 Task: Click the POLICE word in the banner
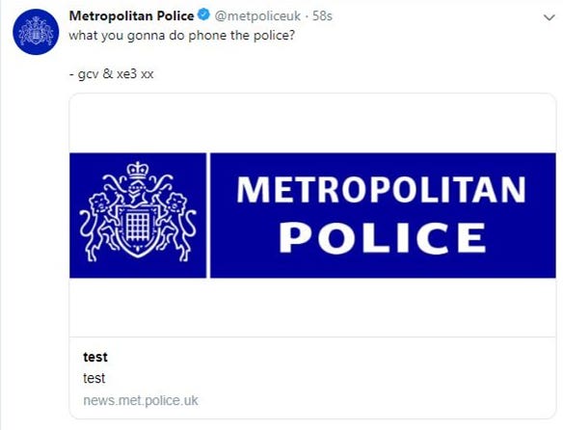coord(383,237)
